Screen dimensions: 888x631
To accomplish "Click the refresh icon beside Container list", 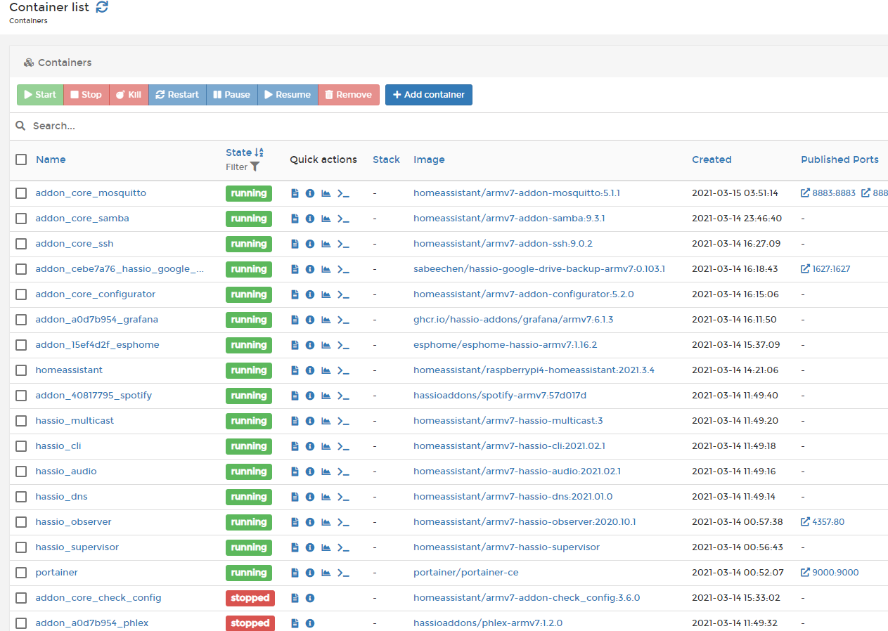I will 102,7.
